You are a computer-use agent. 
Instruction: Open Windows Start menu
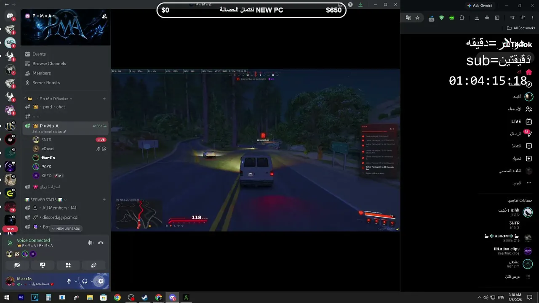point(7,298)
